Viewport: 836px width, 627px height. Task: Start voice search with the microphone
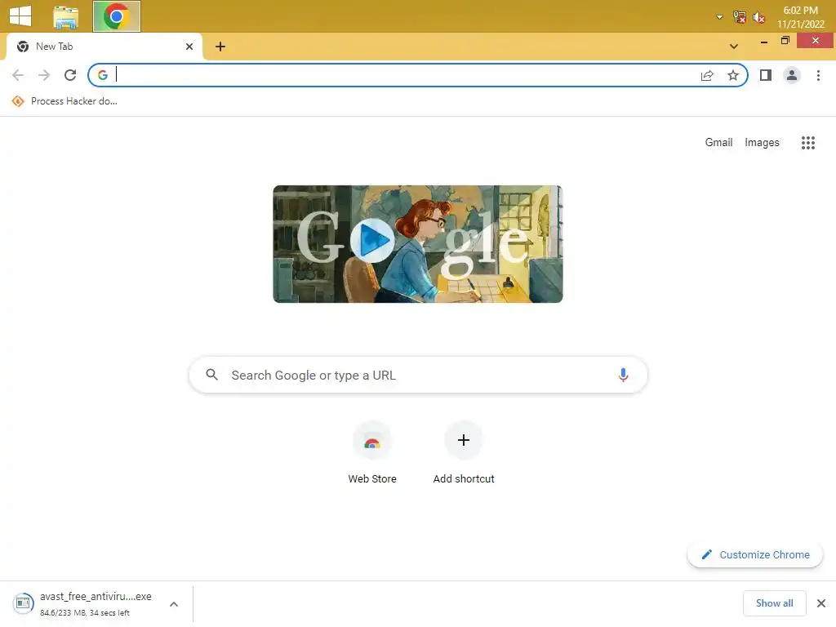coord(623,375)
